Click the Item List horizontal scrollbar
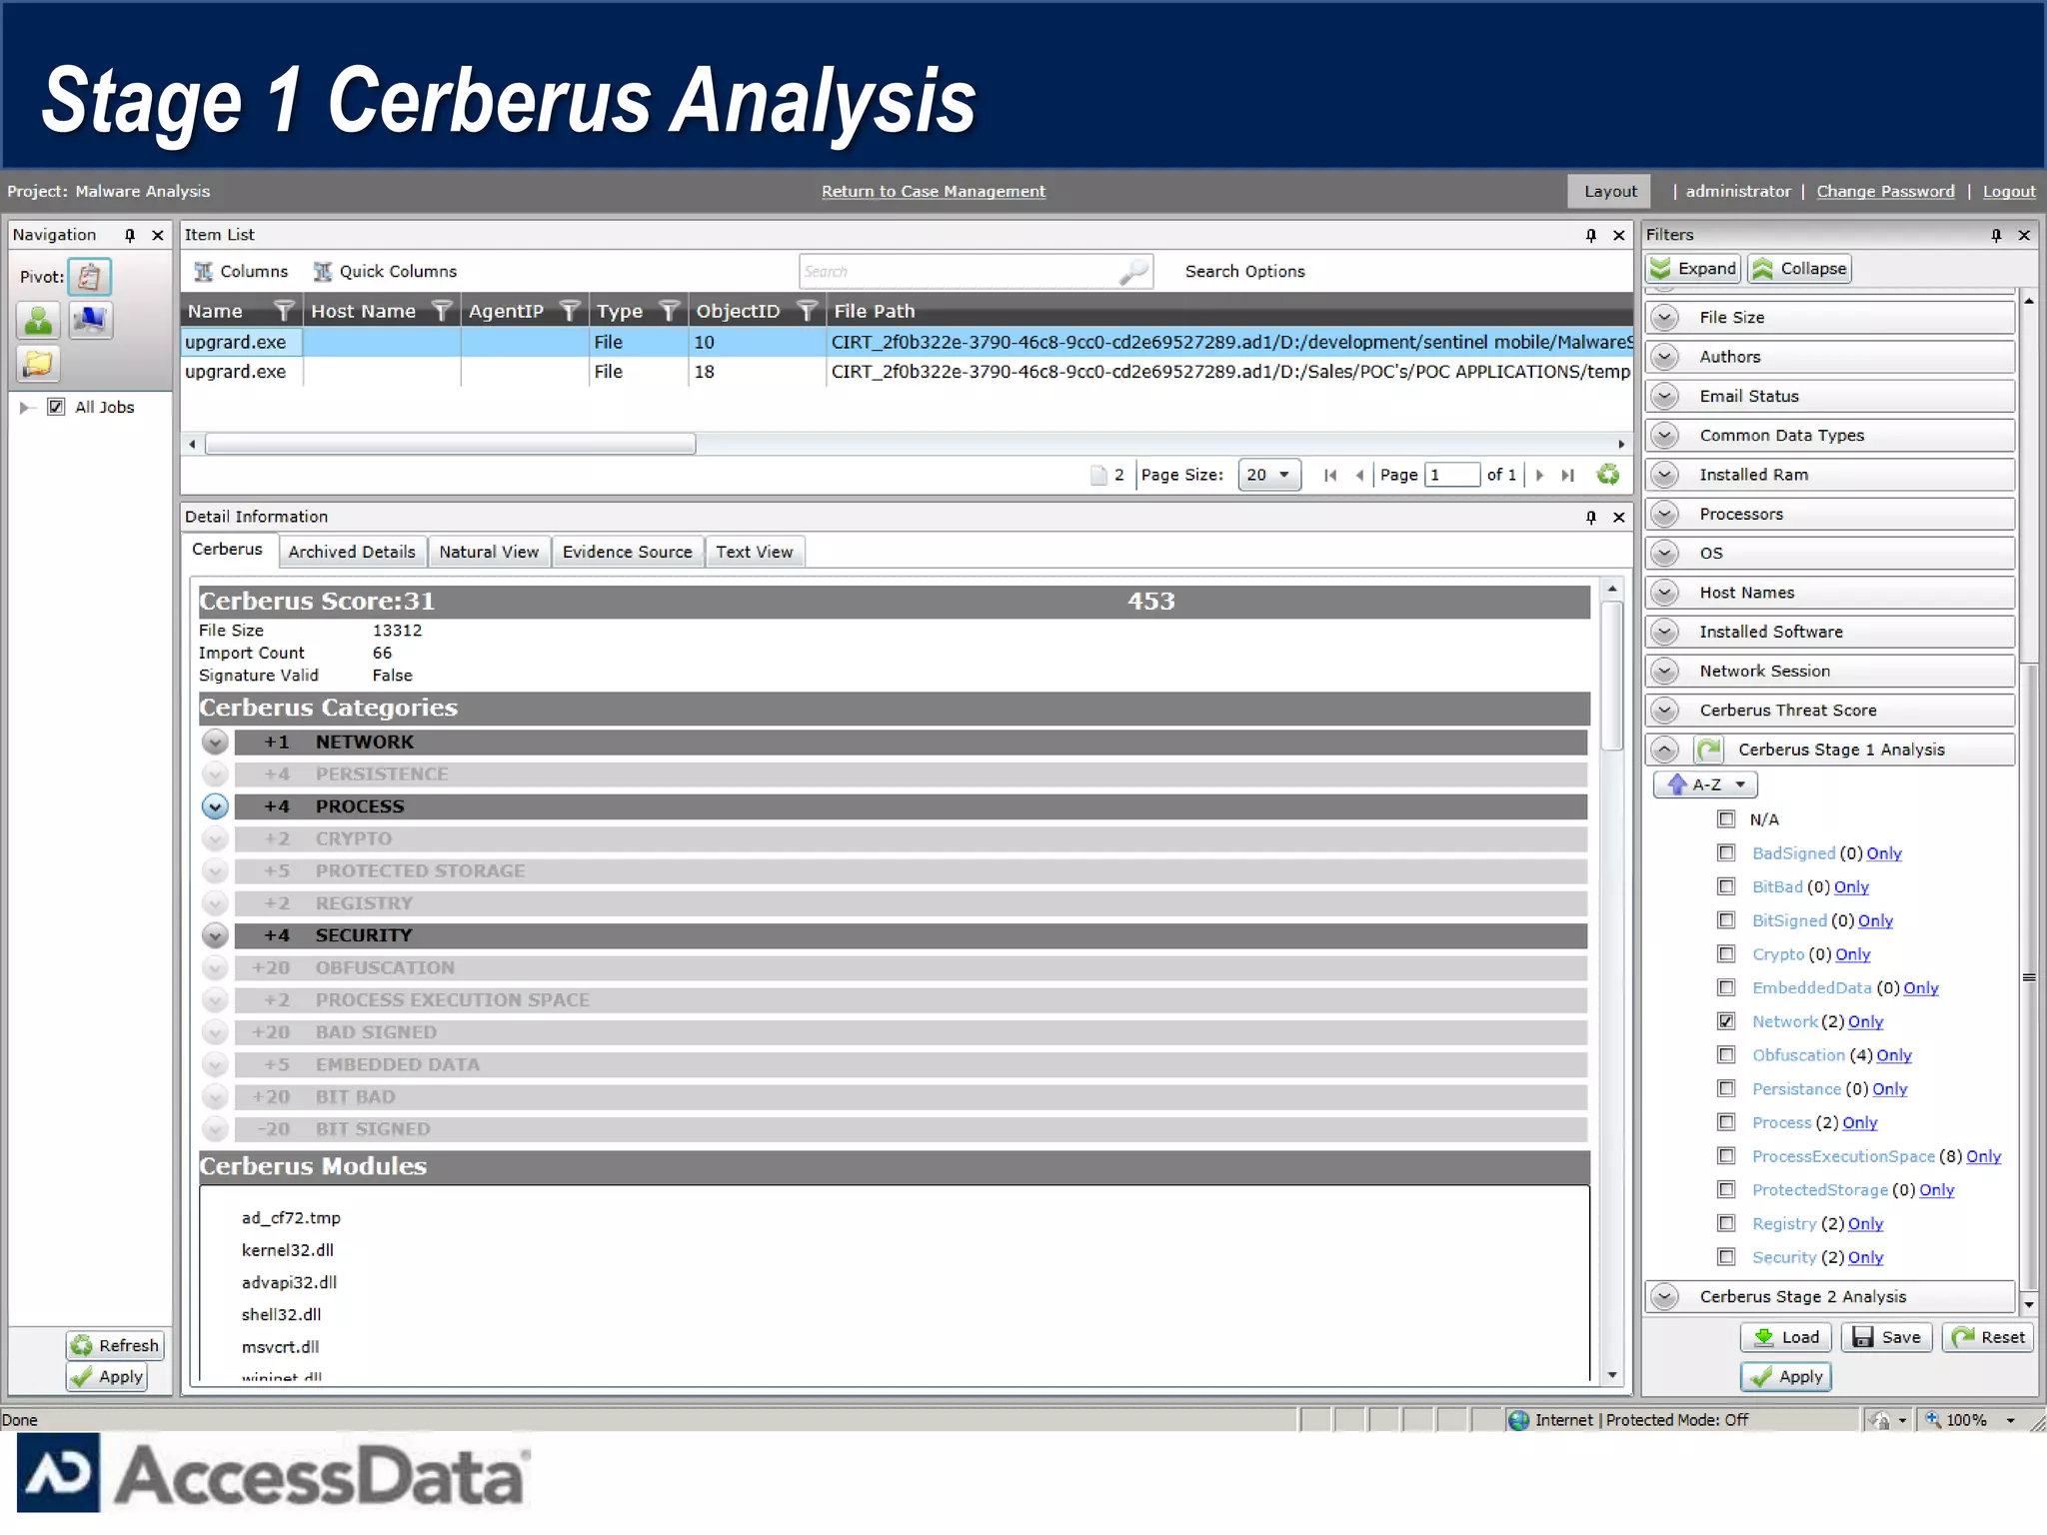This screenshot has height=1535, width=2047. pyautogui.click(x=450, y=444)
